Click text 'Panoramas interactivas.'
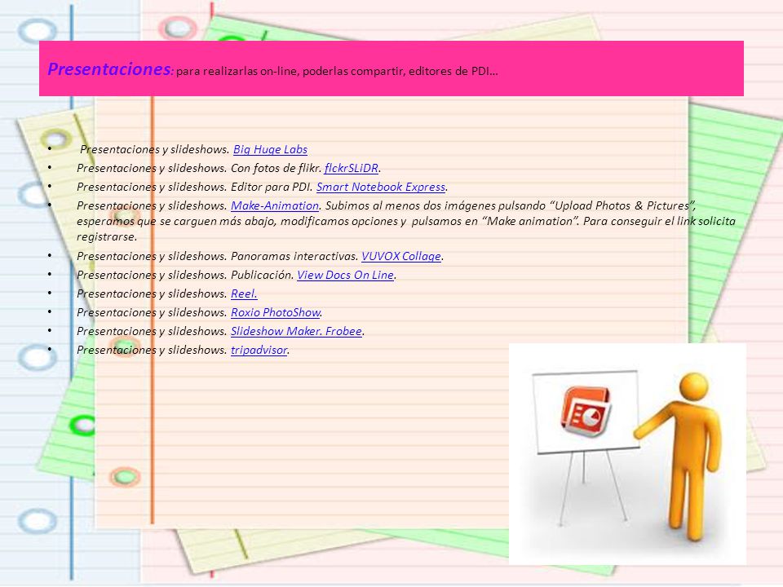 294,256
